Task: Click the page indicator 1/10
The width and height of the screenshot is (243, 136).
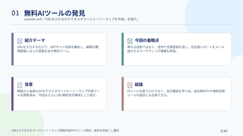Action: pos(224,131)
